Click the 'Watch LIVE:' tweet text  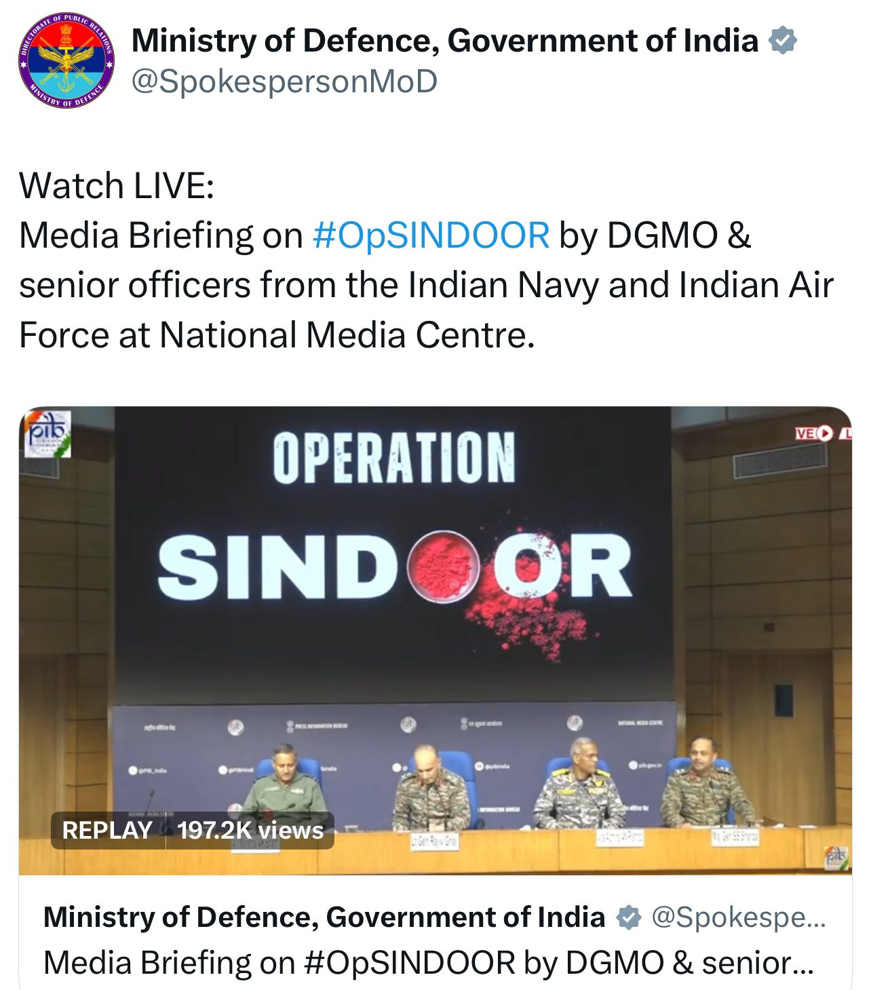click(117, 186)
